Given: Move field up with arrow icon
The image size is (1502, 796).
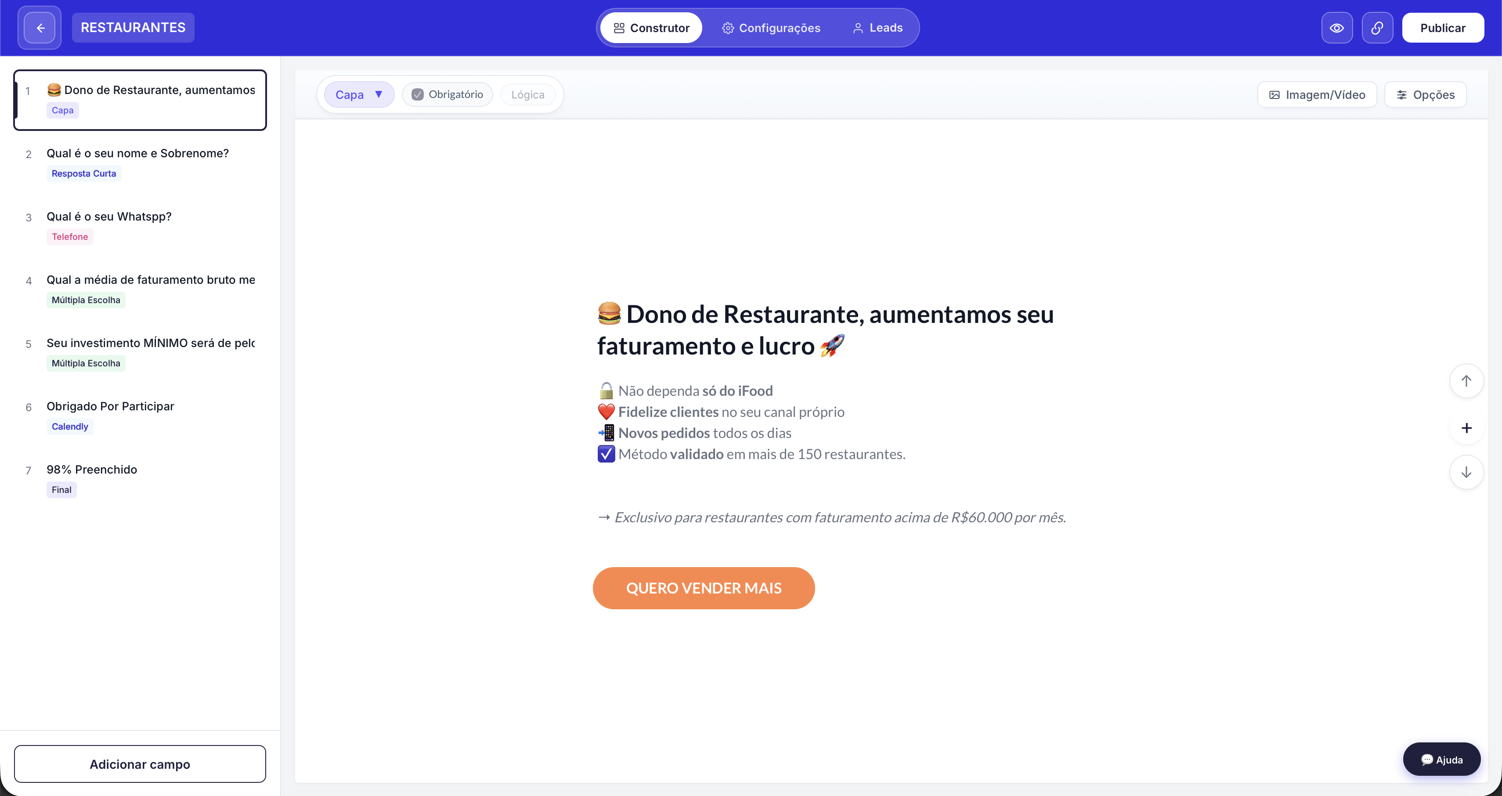Looking at the screenshot, I should [x=1466, y=381].
